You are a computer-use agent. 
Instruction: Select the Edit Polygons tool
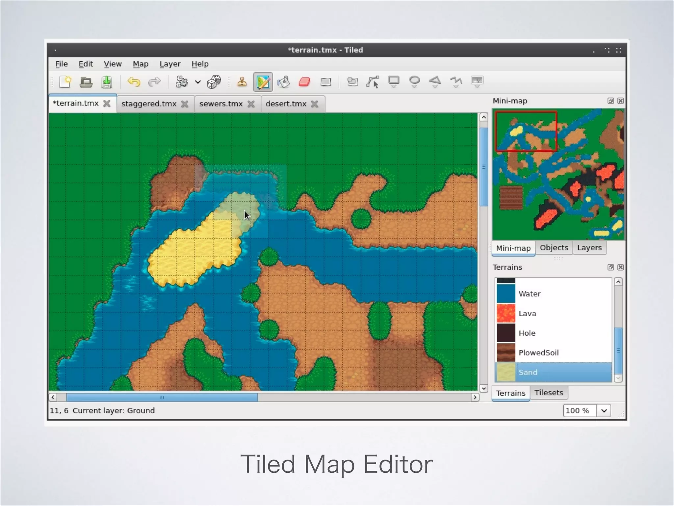[373, 82]
